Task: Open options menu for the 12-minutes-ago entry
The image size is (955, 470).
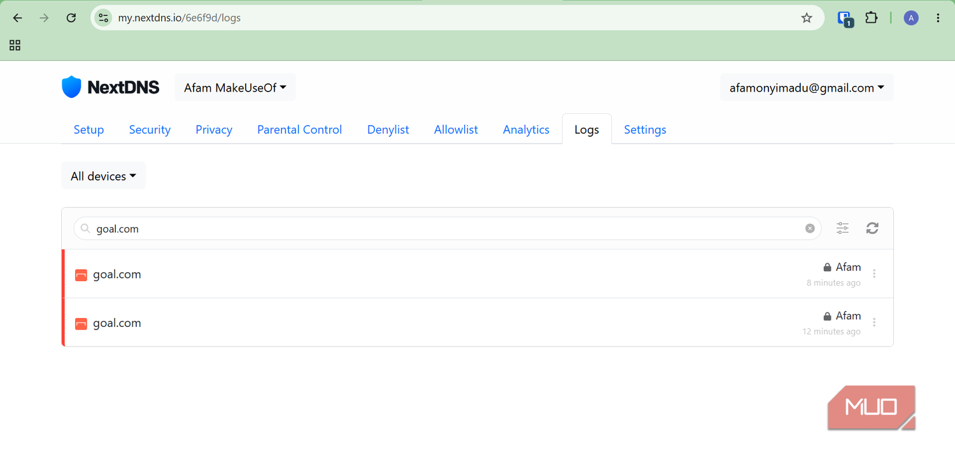Action: tap(874, 322)
